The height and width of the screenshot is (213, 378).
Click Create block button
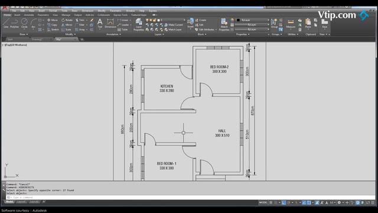tap(201, 20)
